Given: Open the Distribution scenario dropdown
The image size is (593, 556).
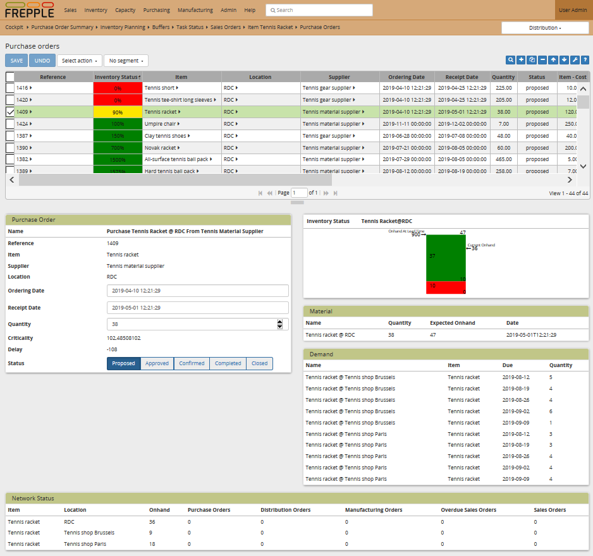Looking at the screenshot, I should coord(545,28).
